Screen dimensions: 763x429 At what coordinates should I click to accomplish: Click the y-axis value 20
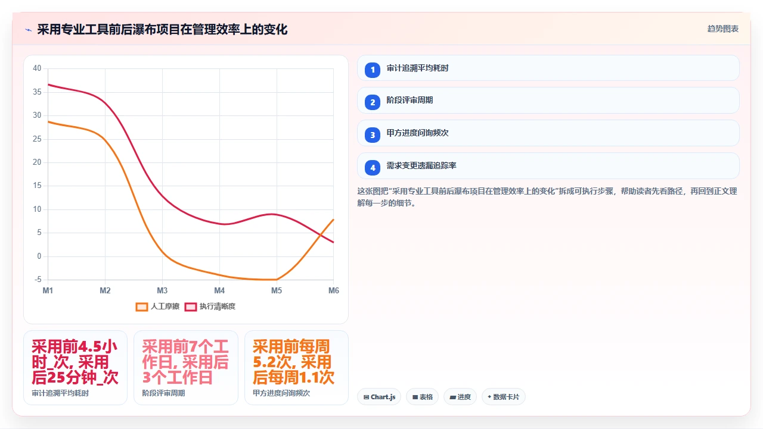[x=37, y=162]
